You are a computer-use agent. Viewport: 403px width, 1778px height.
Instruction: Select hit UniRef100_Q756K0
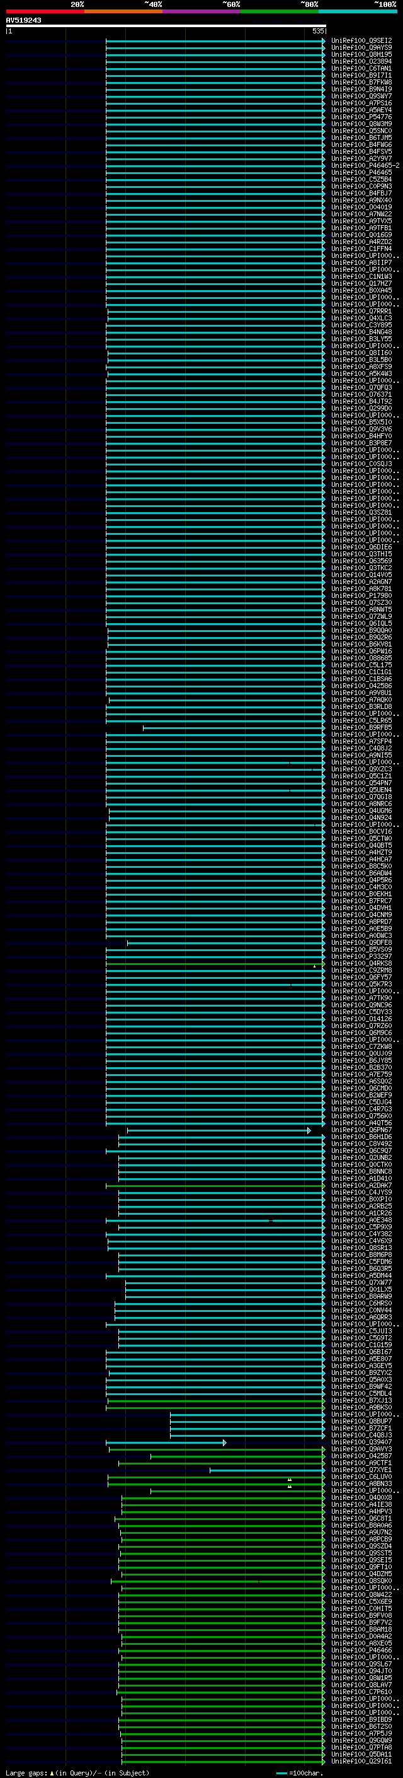point(361,1116)
